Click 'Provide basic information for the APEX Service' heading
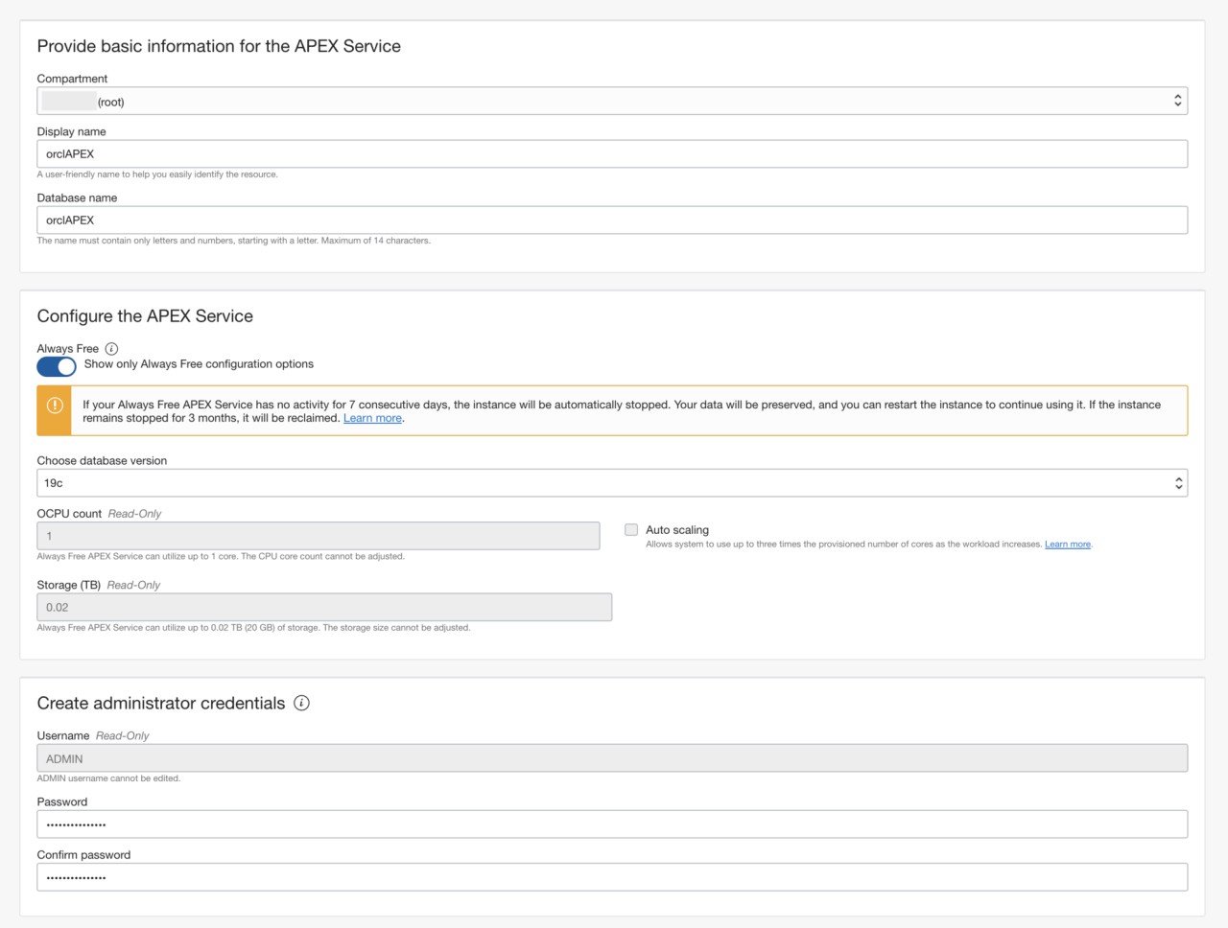Image resolution: width=1228 pixels, height=928 pixels. pos(219,46)
